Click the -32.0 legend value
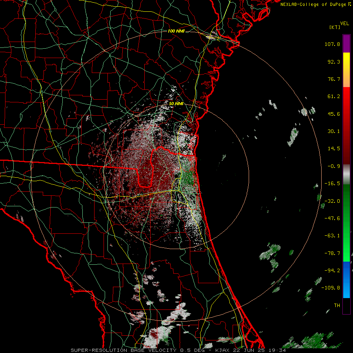This screenshot has width=353, height=353. [x=332, y=201]
